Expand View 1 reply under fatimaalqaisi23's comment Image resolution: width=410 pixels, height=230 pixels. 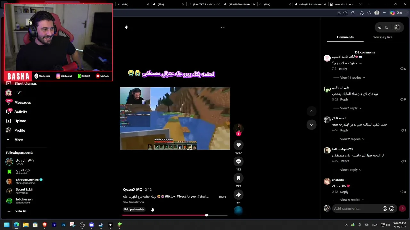tap(351, 170)
